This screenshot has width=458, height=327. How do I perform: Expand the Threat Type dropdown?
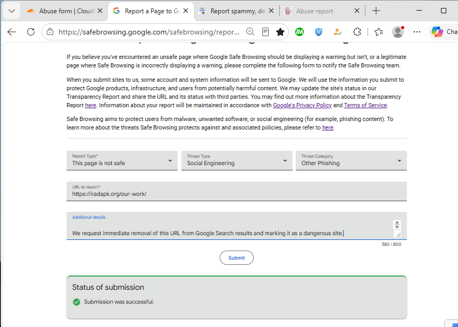pyautogui.click(x=237, y=160)
